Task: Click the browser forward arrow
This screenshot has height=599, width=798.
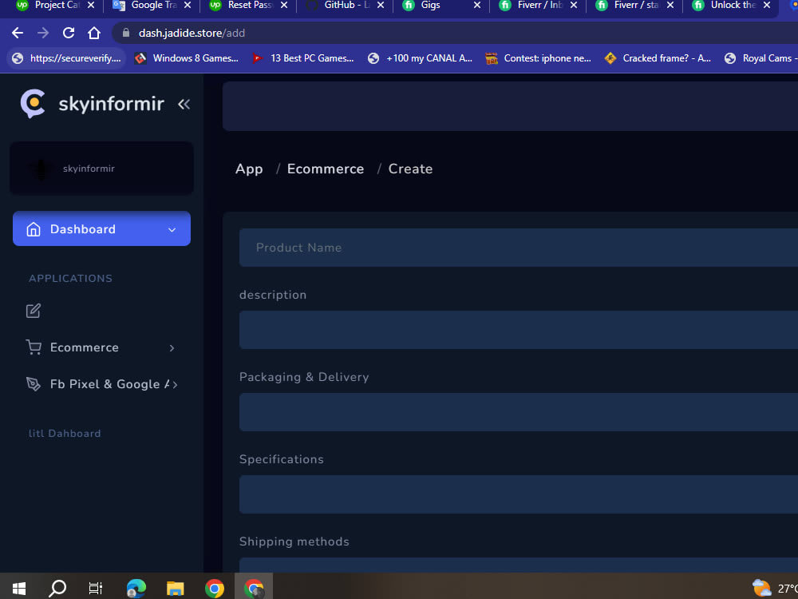Action: (43, 33)
